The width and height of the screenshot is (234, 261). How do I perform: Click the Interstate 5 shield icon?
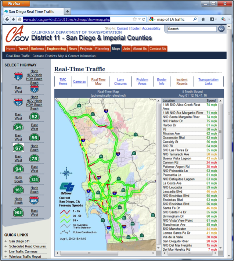click(x=18, y=77)
